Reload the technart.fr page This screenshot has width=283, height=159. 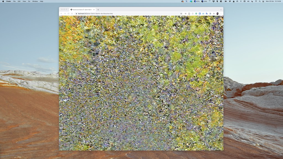pyautogui.click(x=69, y=14)
